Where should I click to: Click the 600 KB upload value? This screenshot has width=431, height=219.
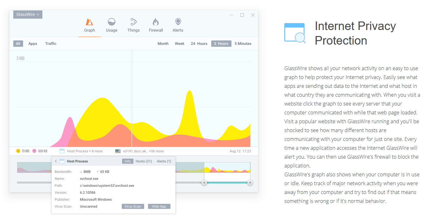pos(42,151)
